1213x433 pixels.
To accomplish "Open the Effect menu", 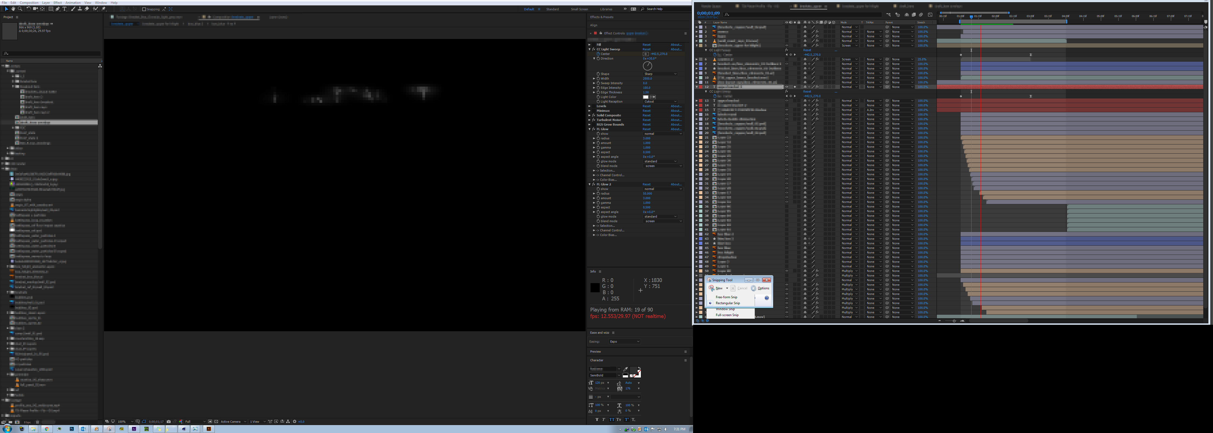I will (57, 3).
